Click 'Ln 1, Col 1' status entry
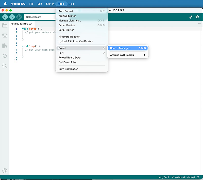This screenshot has height=180, width=203. (x=163, y=177)
